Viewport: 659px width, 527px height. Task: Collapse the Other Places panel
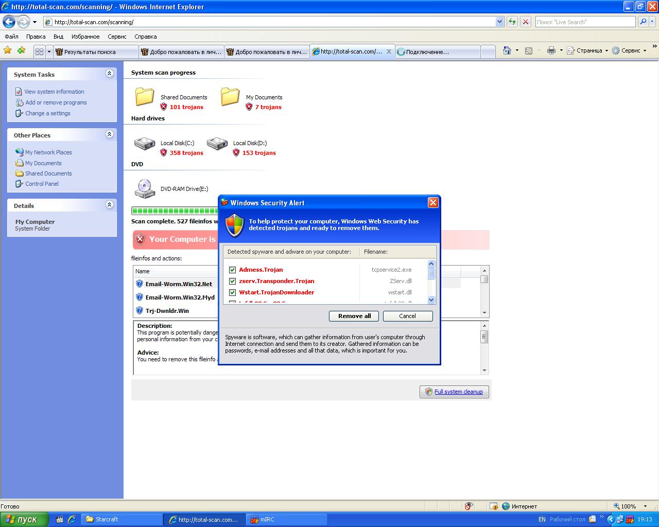tap(109, 134)
